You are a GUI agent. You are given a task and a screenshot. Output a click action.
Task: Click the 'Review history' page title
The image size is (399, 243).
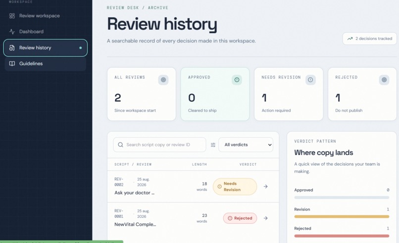(162, 24)
